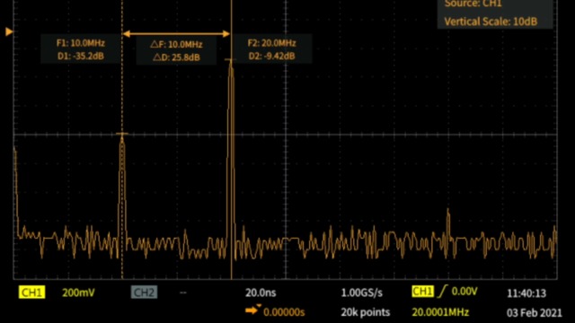Screen dimensions: 575x323
Task: Click the D2: -9.42dB cursor level
Action: tap(271, 56)
